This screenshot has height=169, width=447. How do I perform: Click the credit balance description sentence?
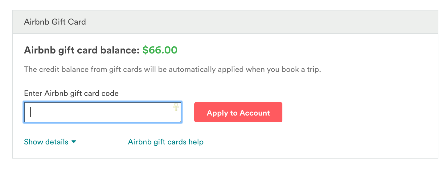tap(172, 69)
